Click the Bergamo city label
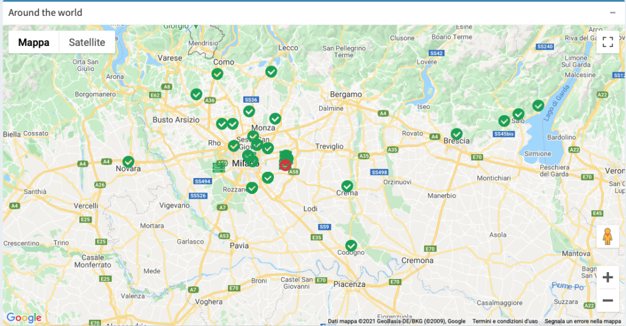This screenshot has height=326, width=626. click(x=346, y=94)
